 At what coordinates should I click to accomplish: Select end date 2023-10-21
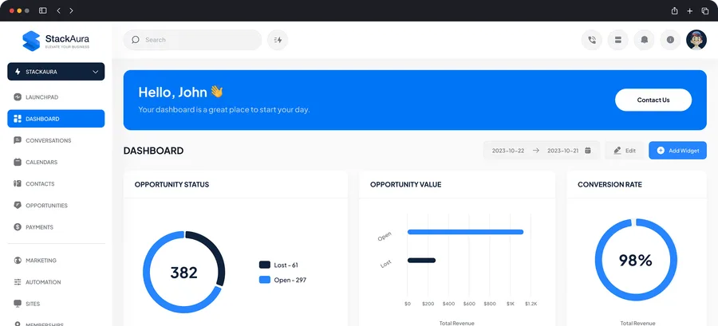(562, 151)
